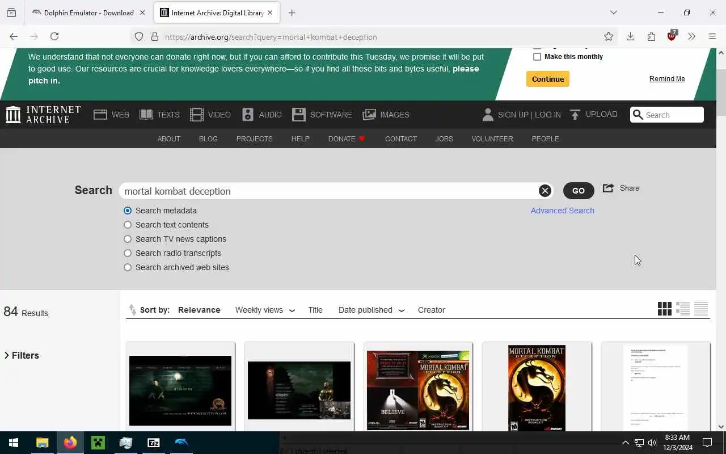Screen dimensions: 726x454
Task: Open the Images media section icon
Action: 369,115
